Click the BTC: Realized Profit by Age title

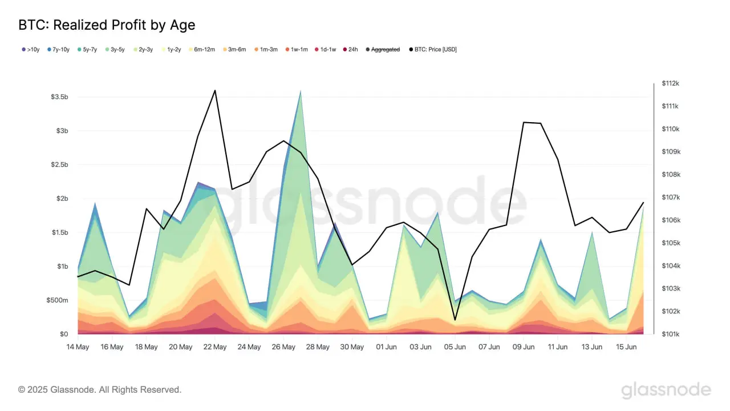107,25
